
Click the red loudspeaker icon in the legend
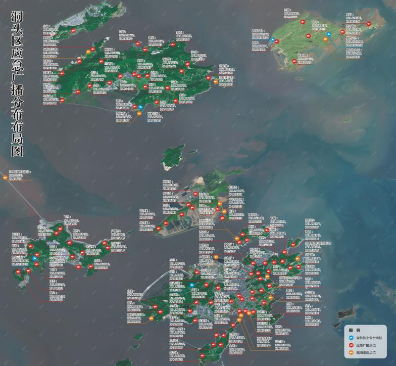coord(351,345)
